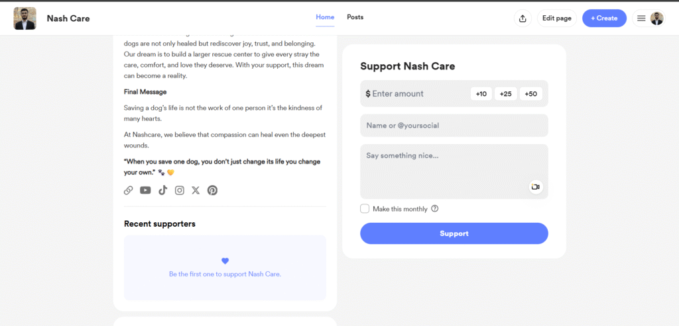Viewport: 679px width, 326px height.
Task: Click the + Create button
Action: click(604, 19)
